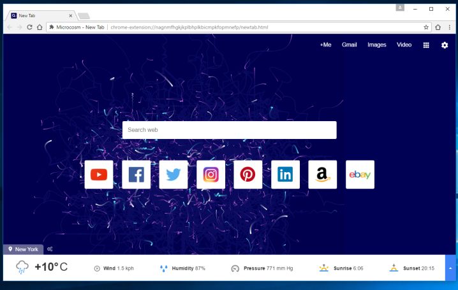Viewport: 458px width, 290px height.
Task: Go to the browser home page
Action: coord(40,27)
